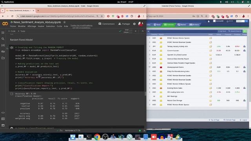Open the Exécution menu in Colab
This screenshot has height=141, width=251.
tap(51, 26)
